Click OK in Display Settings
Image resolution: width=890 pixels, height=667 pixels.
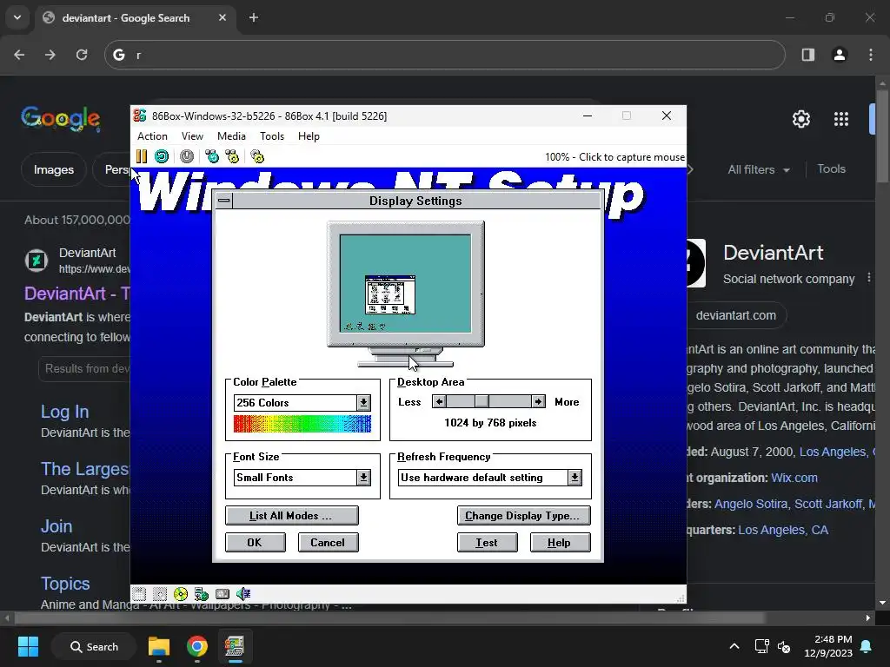pos(255,543)
